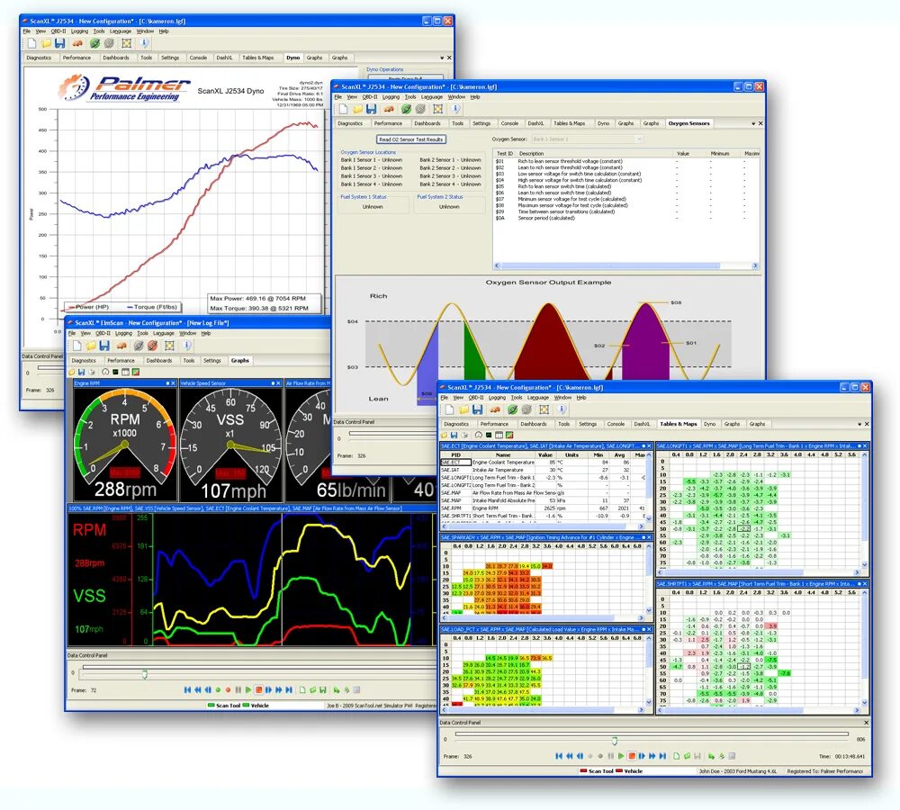Click Play button in Tables & Maps data control panel
Image resolution: width=900 pixels, height=810 pixels.
click(620, 756)
